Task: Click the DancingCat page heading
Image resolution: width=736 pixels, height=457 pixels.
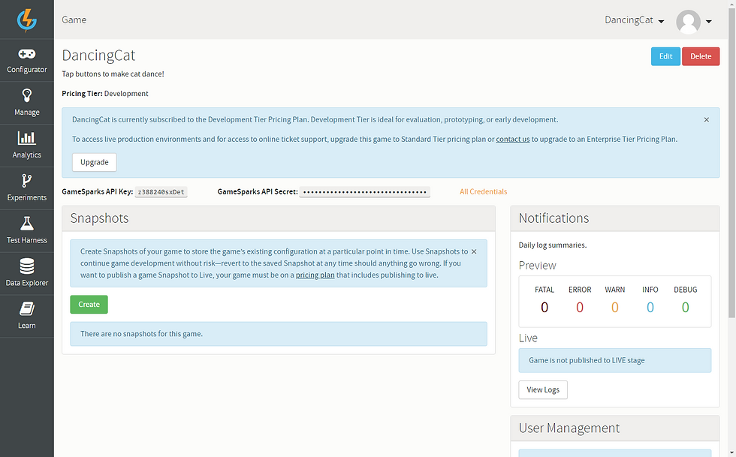Action: click(x=98, y=56)
